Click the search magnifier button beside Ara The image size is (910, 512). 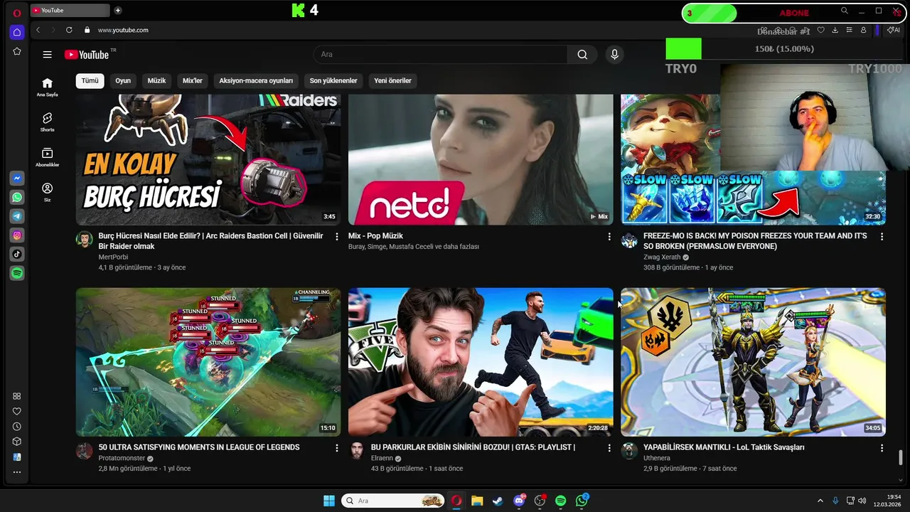(x=582, y=55)
